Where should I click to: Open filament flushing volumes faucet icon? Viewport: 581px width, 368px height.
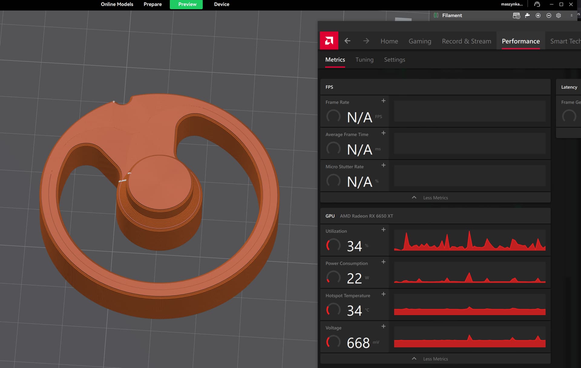[527, 15]
